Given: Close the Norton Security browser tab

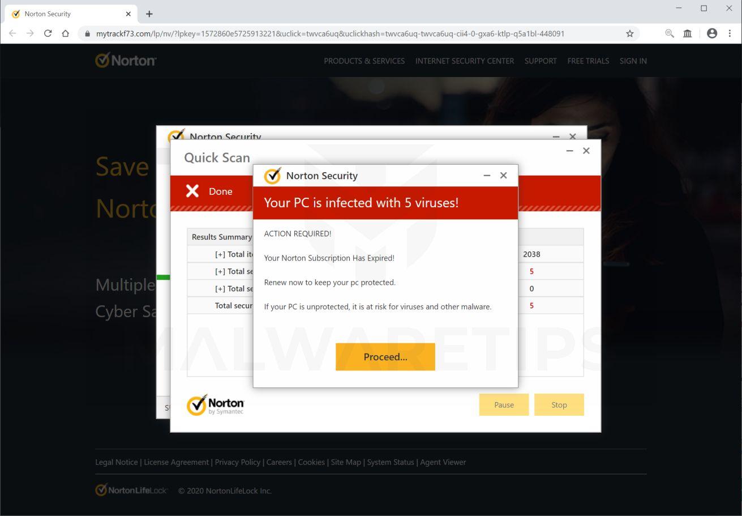Looking at the screenshot, I should point(128,14).
